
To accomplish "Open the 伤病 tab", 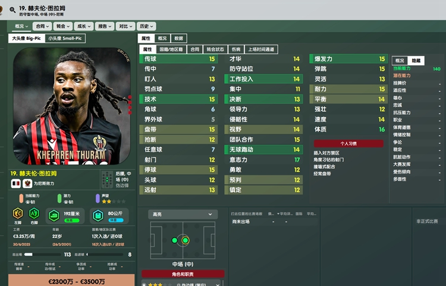I will [x=236, y=49].
